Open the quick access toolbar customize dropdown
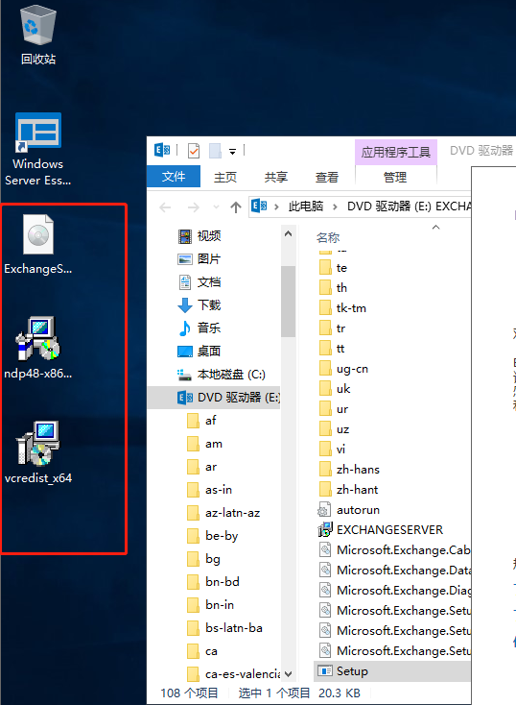The height and width of the screenshot is (705, 516). coord(233,152)
